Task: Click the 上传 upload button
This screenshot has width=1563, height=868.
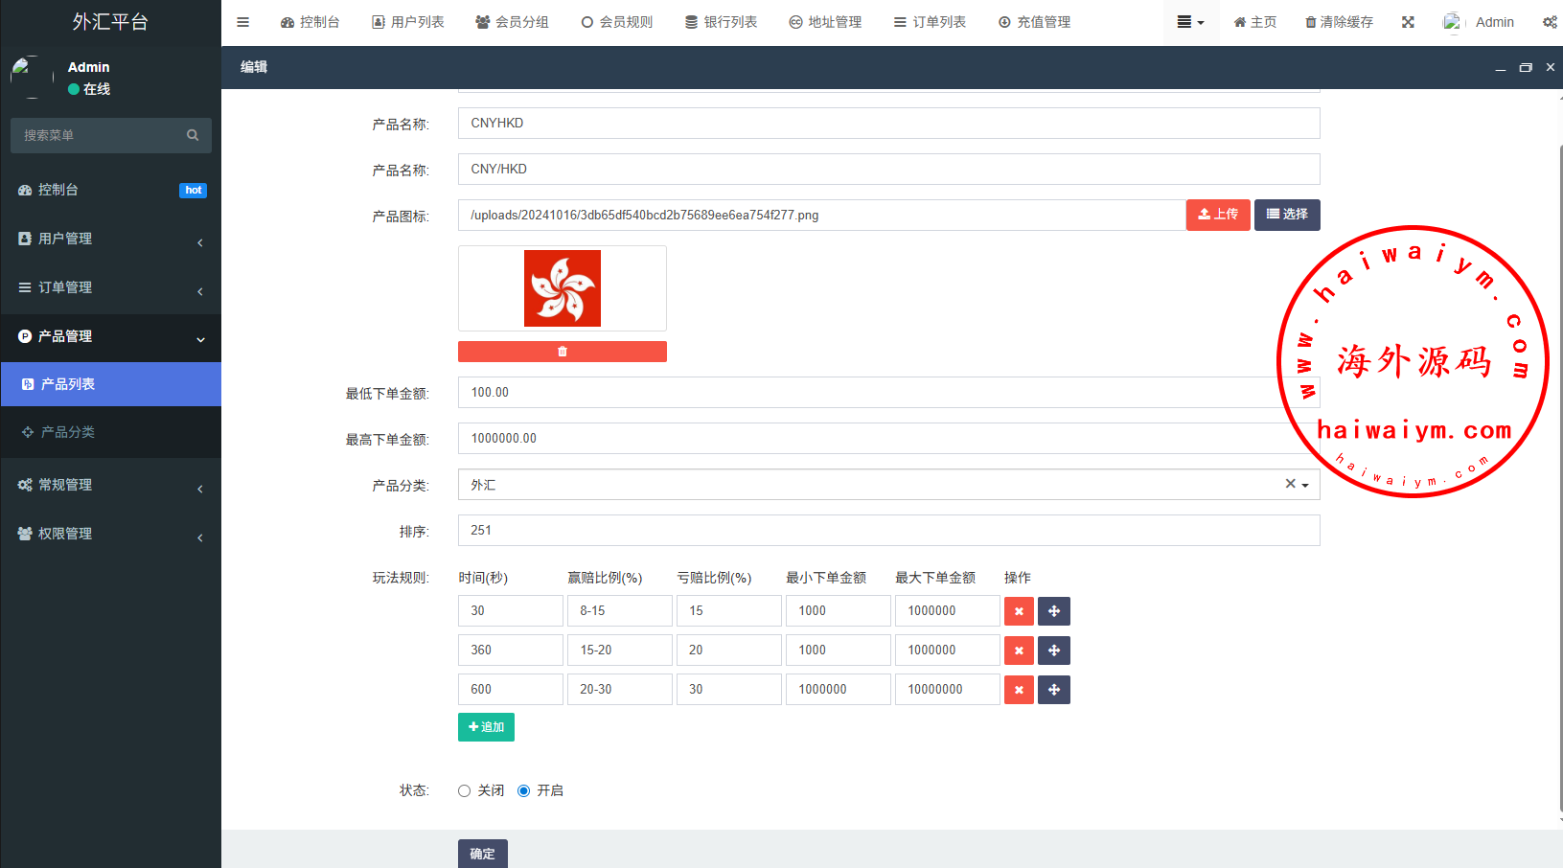Action: pyautogui.click(x=1218, y=215)
